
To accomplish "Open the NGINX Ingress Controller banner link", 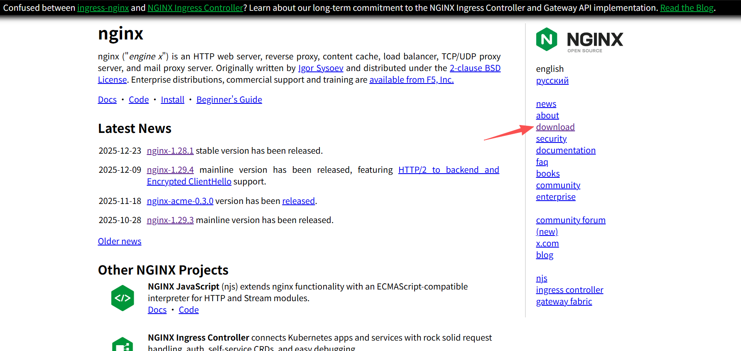I will (x=195, y=8).
